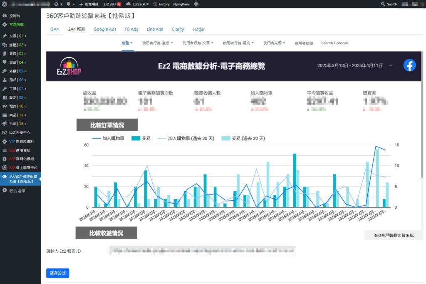Expand the 使用者行為-基礎 dropdown

point(158,43)
